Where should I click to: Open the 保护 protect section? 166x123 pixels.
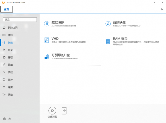click(11, 80)
